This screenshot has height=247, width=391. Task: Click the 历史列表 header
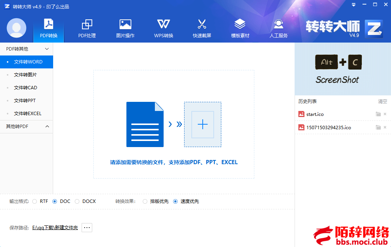pyautogui.click(x=307, y=101)
